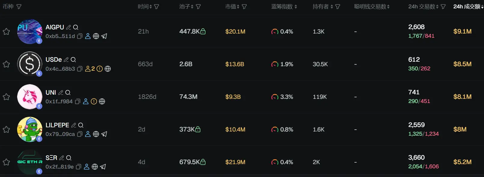This screenshot has width=484, height=177.
Task: Open the 市值 column filter funnel
Action: tap(244, 7)
